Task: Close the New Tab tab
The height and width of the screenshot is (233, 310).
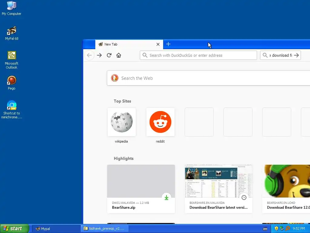Action: coord(158,44)
